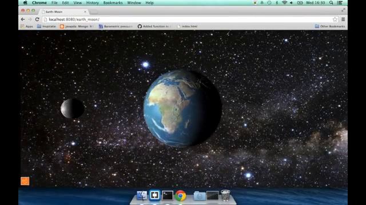Check the battery status icon
This screenshot has width=366, height=205.
pos(300,3)
